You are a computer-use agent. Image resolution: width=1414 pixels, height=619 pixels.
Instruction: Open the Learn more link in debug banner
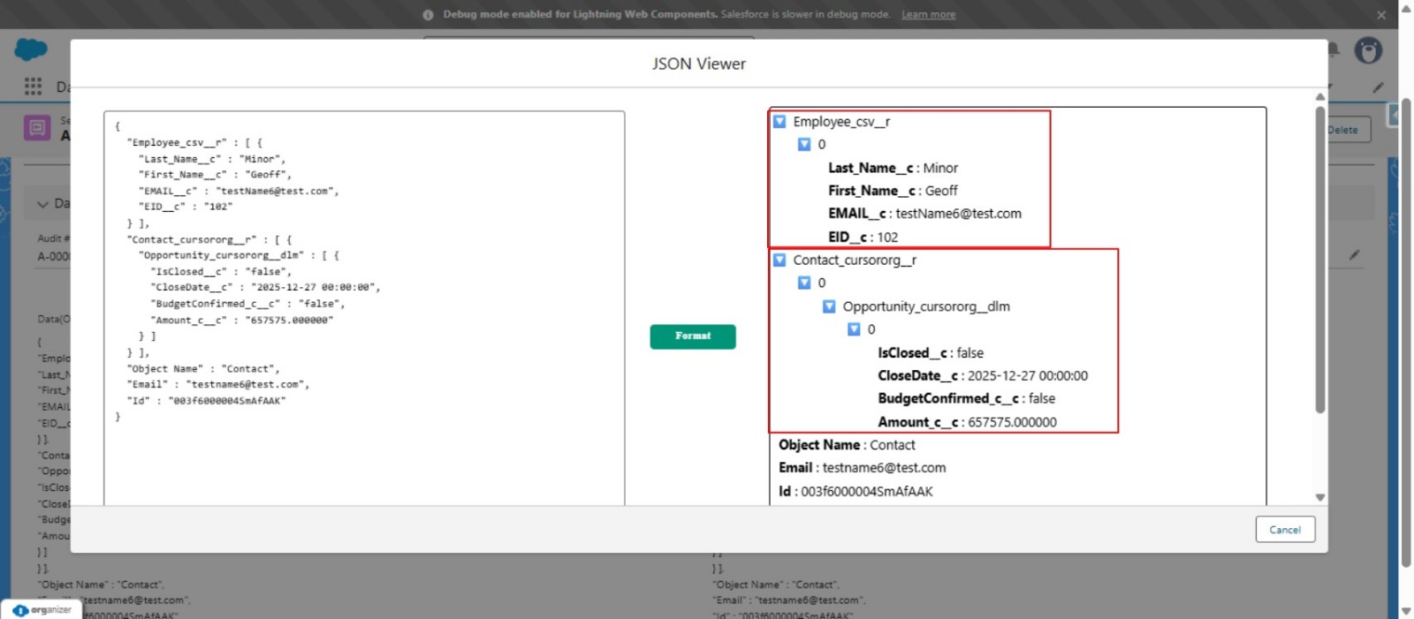click(x=928, y=14)
